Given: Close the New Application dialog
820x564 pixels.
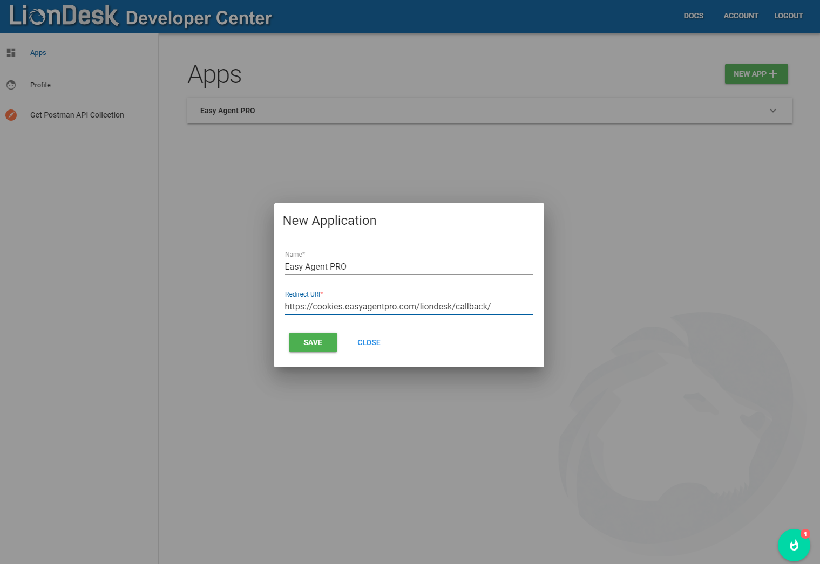Looking at the screenshot, I should click(369, 342).
